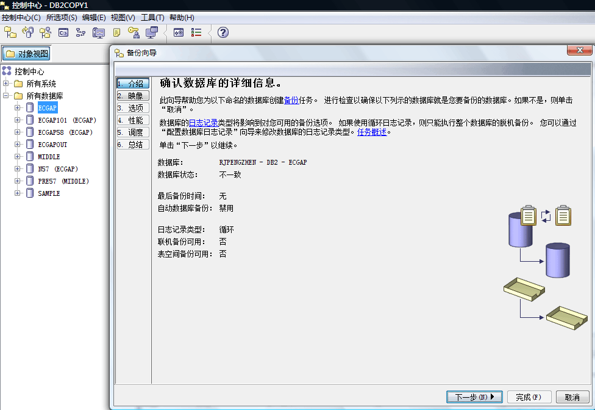
Task: Open the 控制中心(C) menu
Action: 21,18
